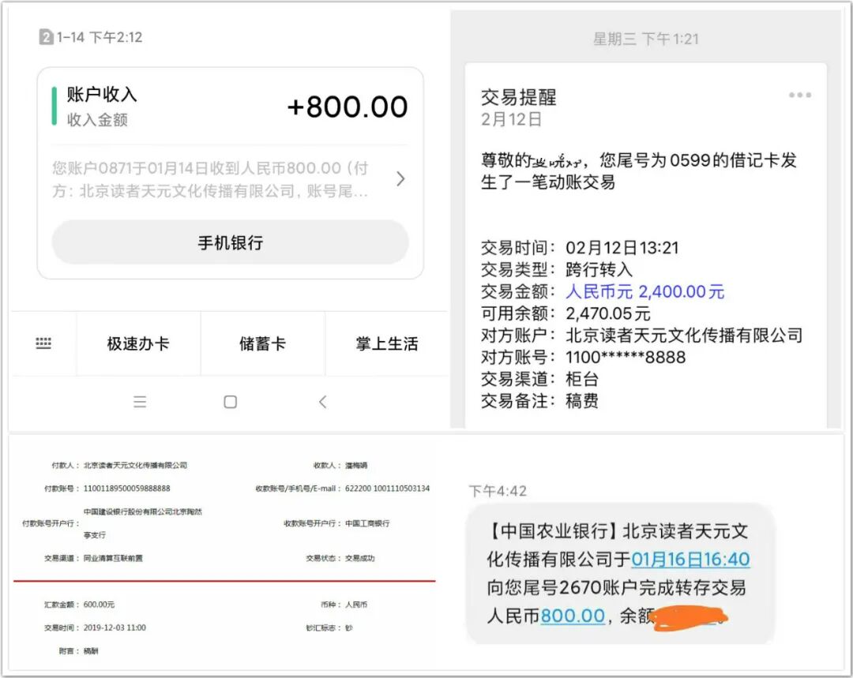Select the 2月12日 date under 交易提醒
Screen dimensions: 853x678
(x=511, y=119)
